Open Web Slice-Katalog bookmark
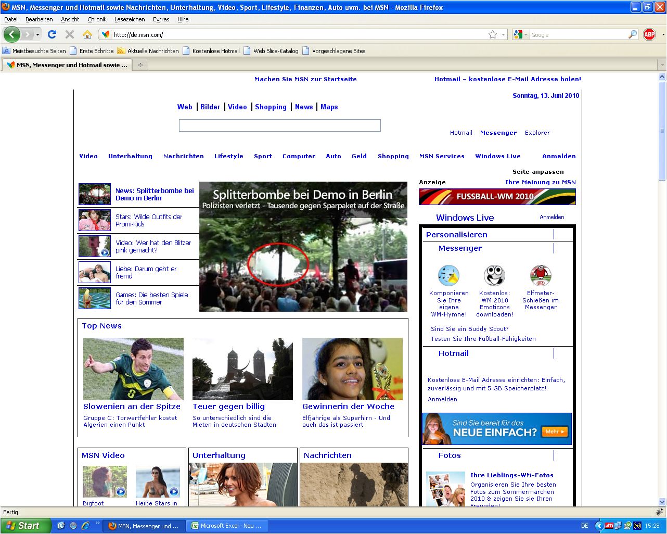This screenshot has height=534, width=667. click(271, 51)
